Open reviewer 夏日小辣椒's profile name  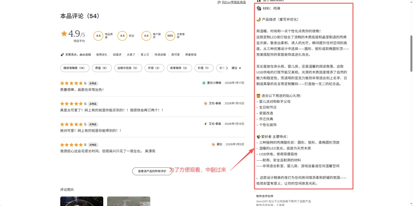click(214, 83)
